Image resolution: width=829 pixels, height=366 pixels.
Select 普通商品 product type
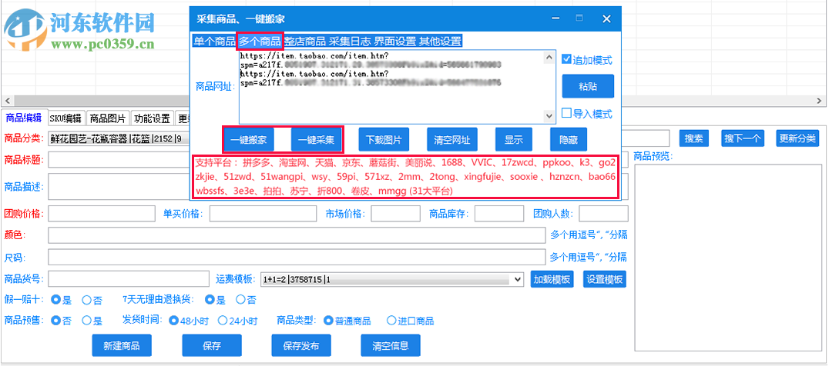[347, 321]
